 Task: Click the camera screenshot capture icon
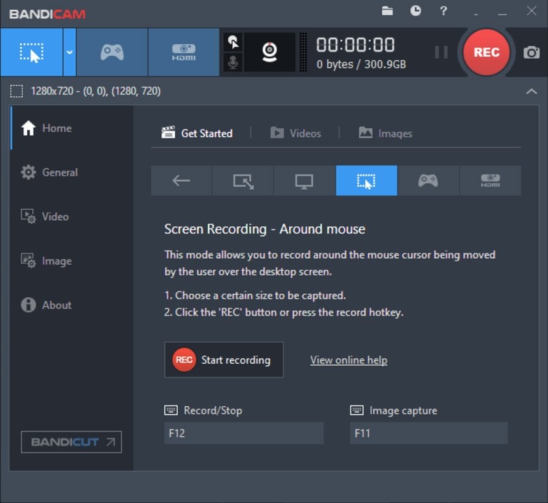(532, 53)
